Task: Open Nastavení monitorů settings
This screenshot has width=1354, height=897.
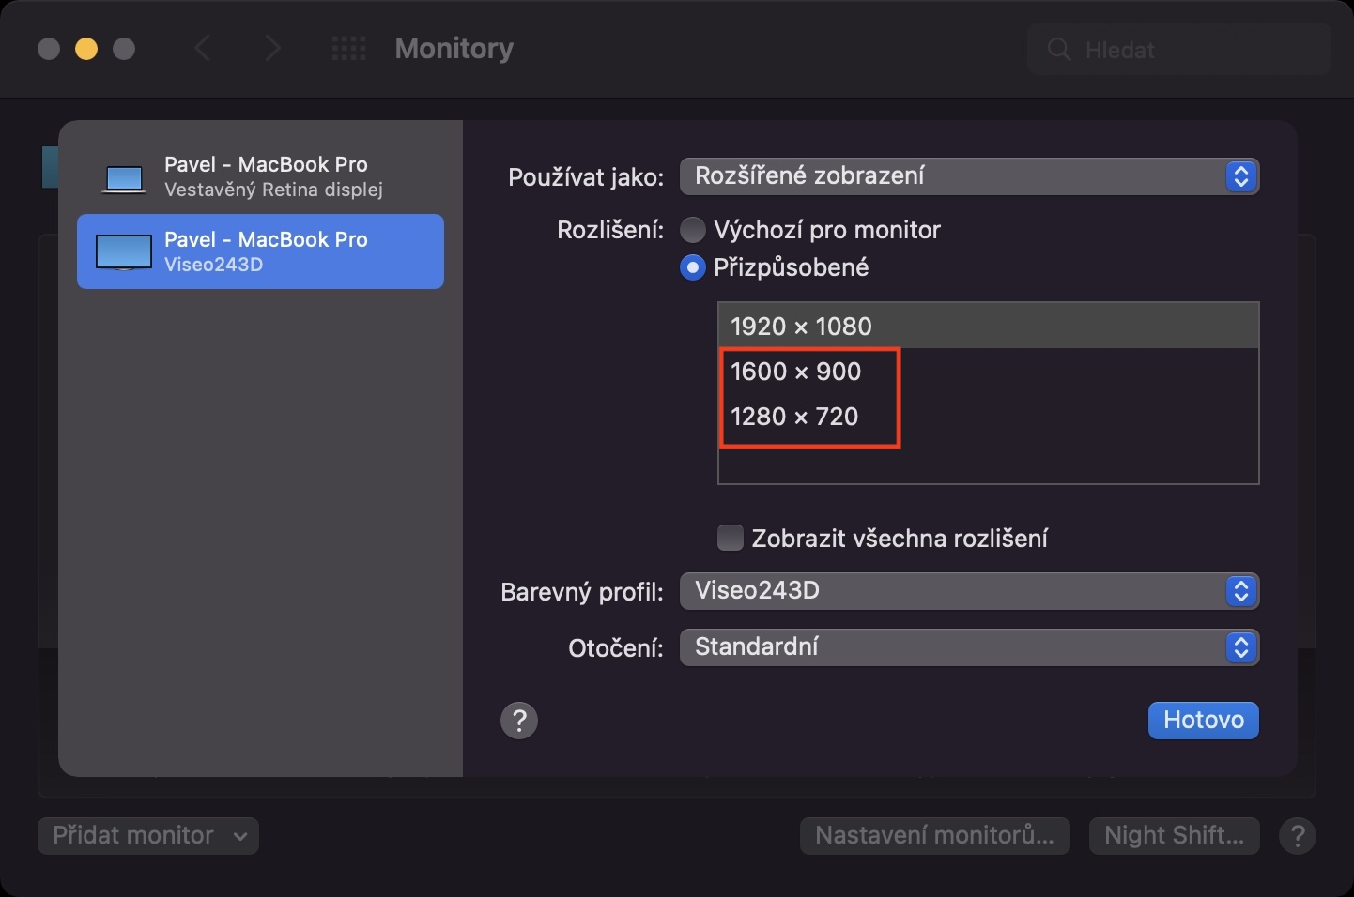Action: coord(934,835)
